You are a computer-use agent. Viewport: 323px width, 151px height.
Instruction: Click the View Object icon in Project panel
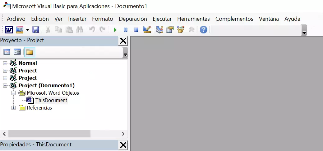click(x=17, y=52)
